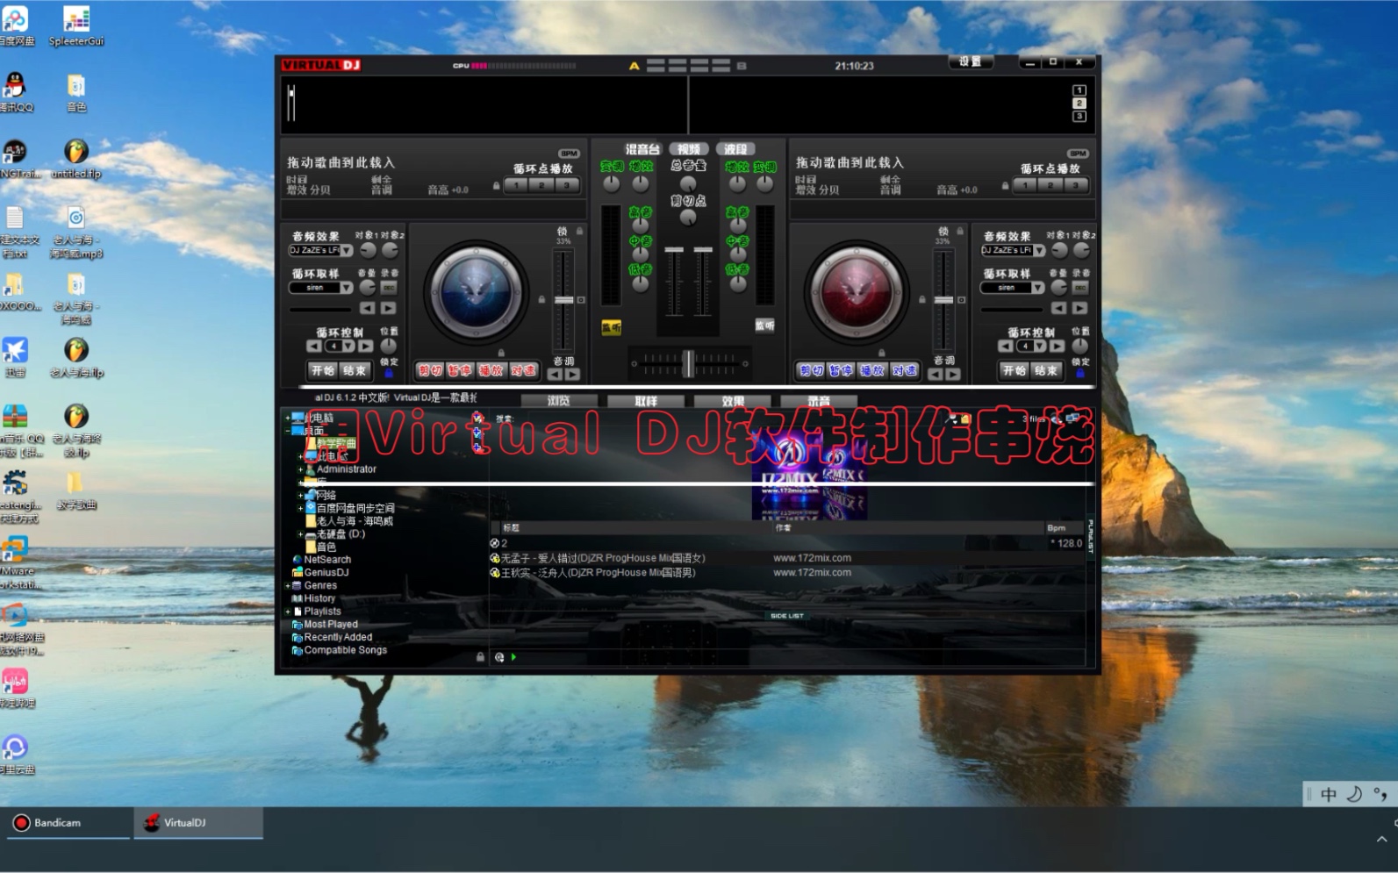
Task: Click right deck loop 锁定 blue lock icon
Action: pos(1079,373)
